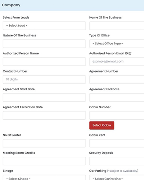Expand the Select Sinage dropdown
The height and width of the screenshot is (180, 144).
tap(44, 177)
